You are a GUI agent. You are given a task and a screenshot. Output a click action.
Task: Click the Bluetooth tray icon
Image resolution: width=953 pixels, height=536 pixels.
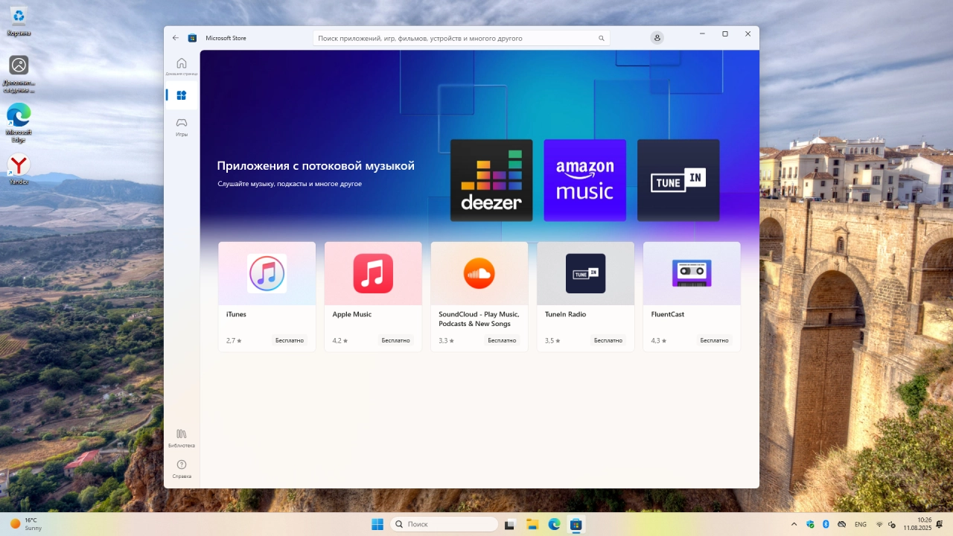(x=826, y=524)
